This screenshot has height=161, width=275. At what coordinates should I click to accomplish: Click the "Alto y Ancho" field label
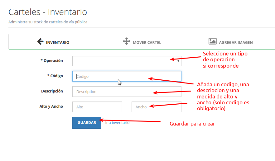tap(51, 106)
